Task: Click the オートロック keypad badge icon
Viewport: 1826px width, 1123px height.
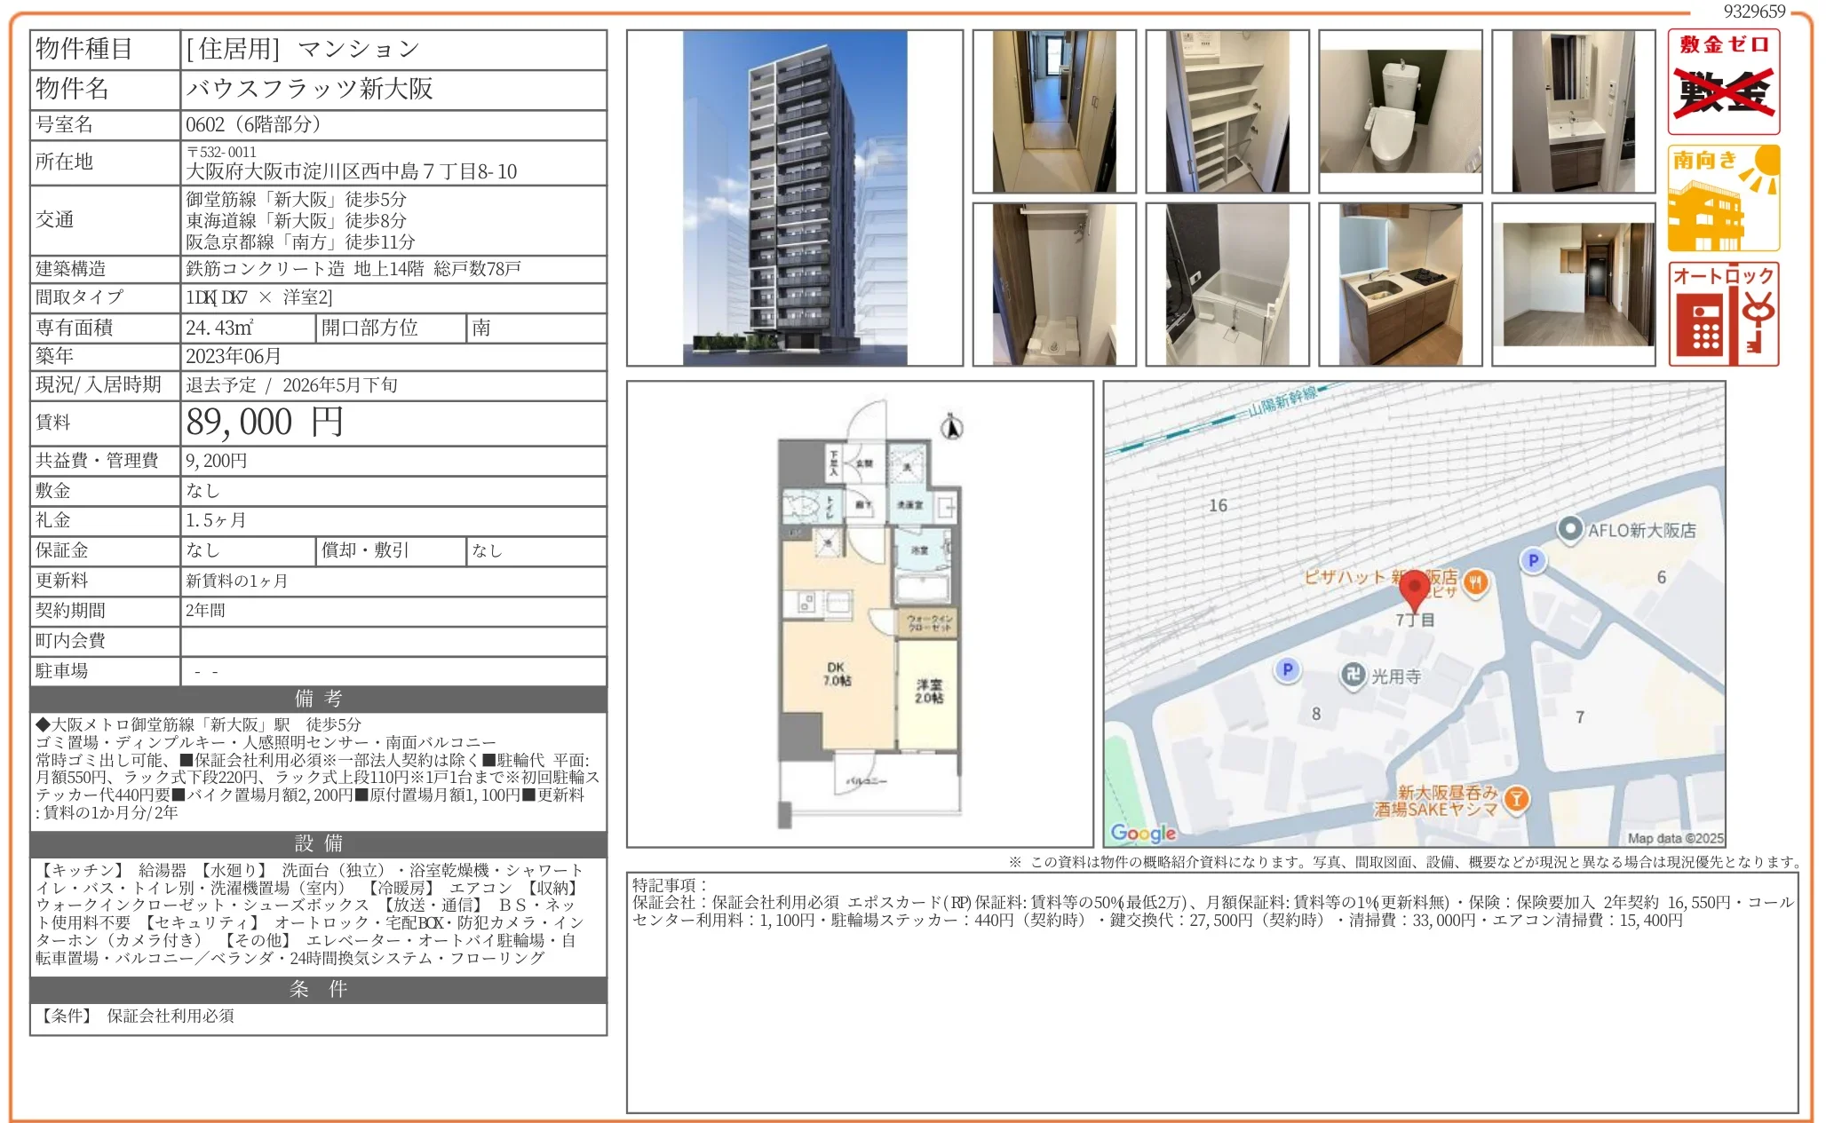Action: point(1723,314)
